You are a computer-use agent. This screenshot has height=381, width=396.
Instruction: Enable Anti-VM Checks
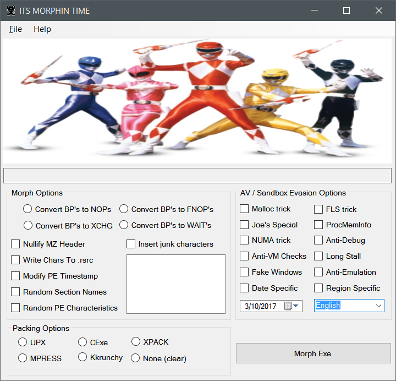click(244, 256)
